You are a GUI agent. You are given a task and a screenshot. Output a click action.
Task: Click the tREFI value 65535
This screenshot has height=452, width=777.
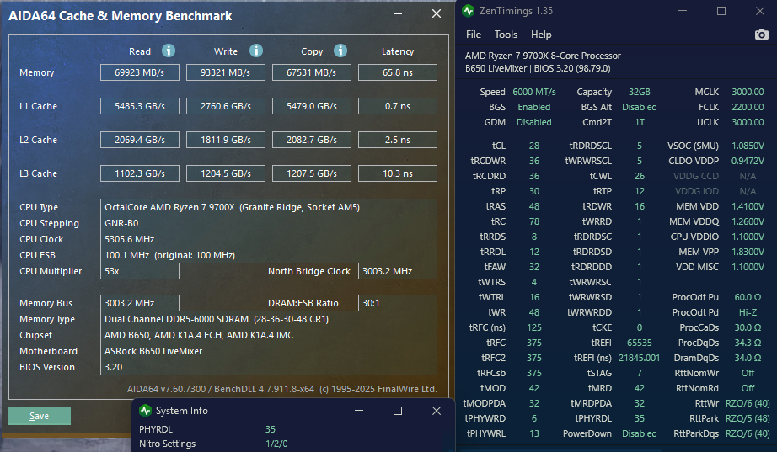tap(640, 343)
